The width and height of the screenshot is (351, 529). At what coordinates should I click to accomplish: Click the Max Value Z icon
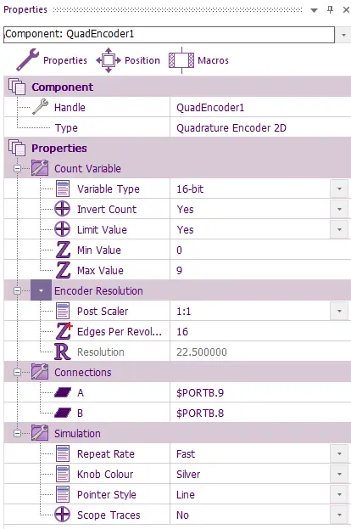63,270
